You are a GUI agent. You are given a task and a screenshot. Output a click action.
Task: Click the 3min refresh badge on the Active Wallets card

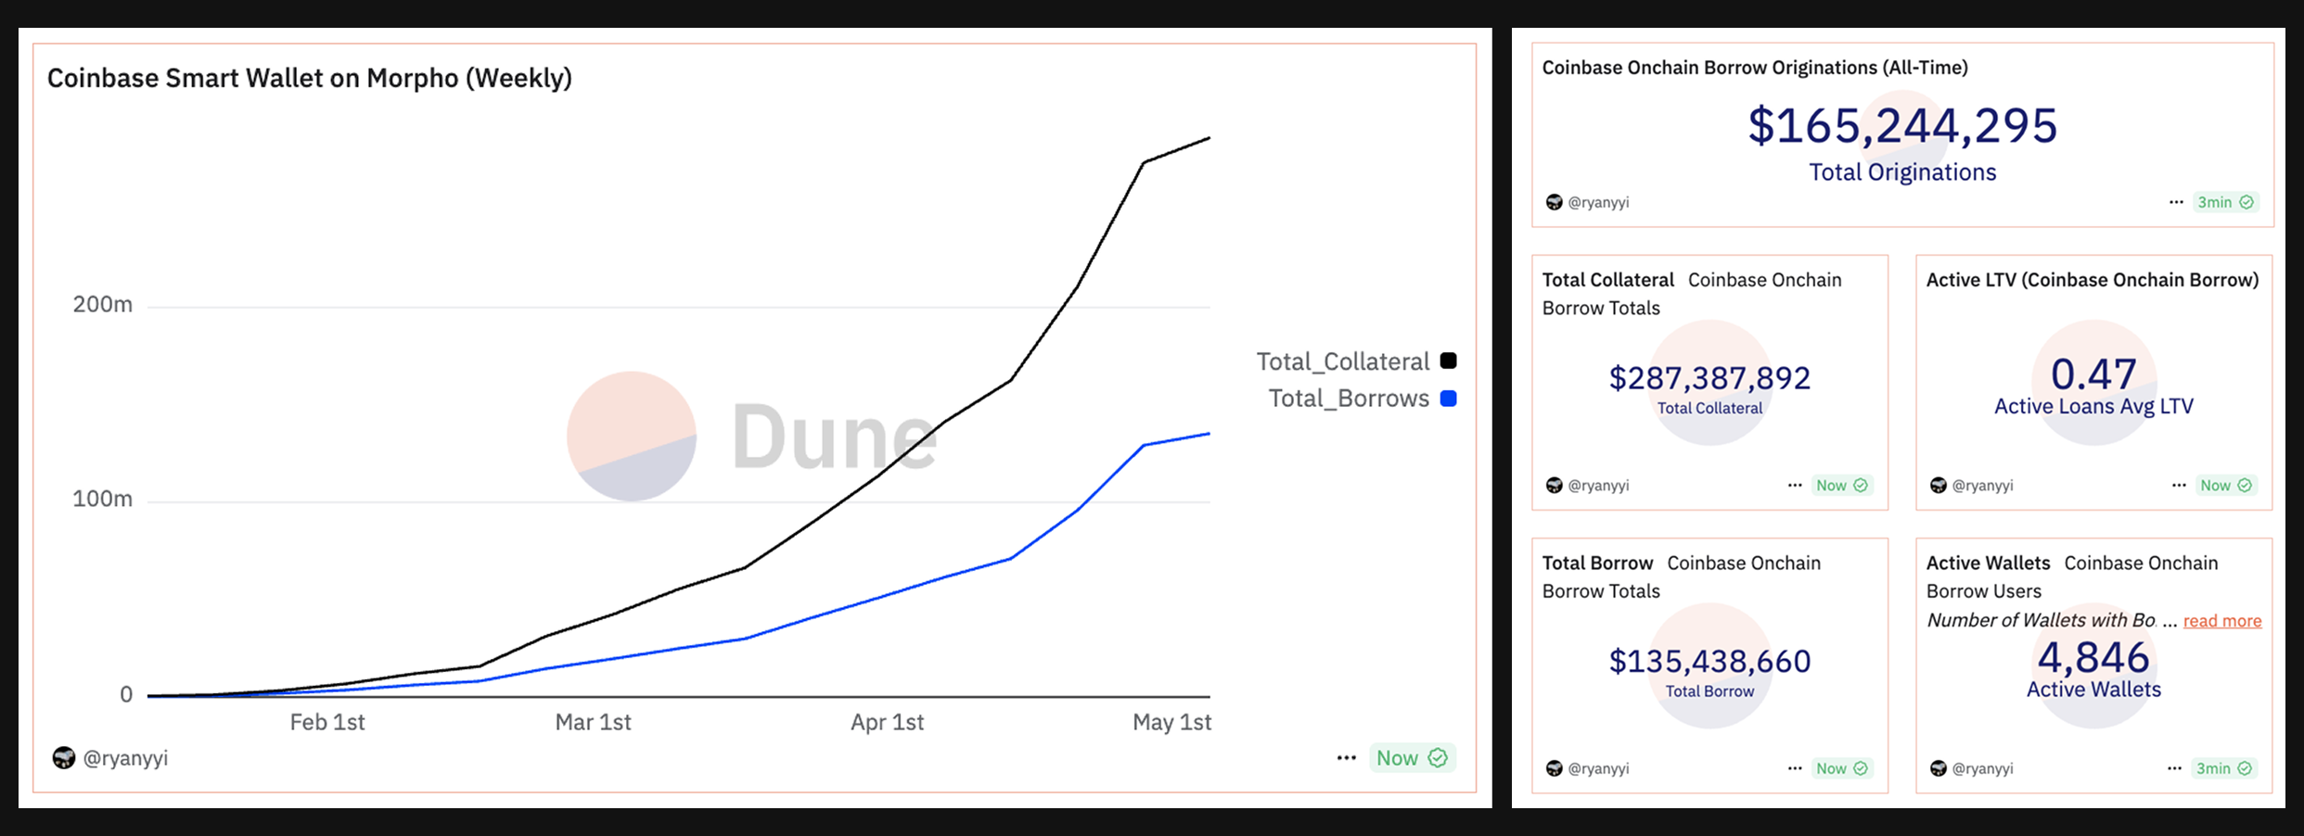(x=2223, y=768)
